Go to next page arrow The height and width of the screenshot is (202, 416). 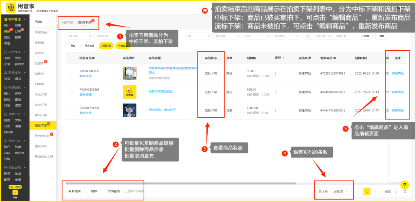coord(376,192)
